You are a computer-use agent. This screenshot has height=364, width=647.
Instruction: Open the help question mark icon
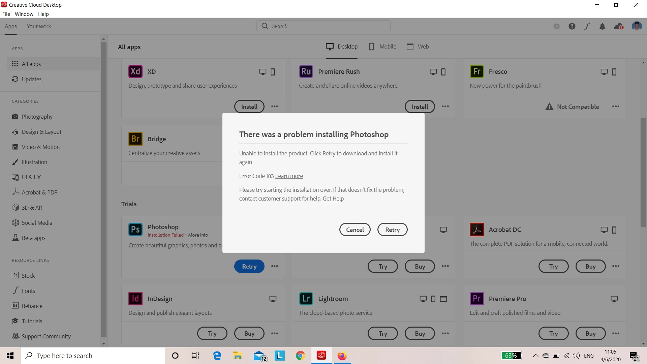[x=572, y=26]
